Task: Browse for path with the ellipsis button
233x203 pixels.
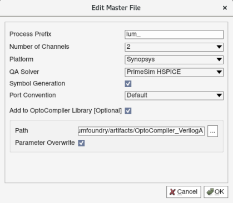Action: click(x=212, y=131)
